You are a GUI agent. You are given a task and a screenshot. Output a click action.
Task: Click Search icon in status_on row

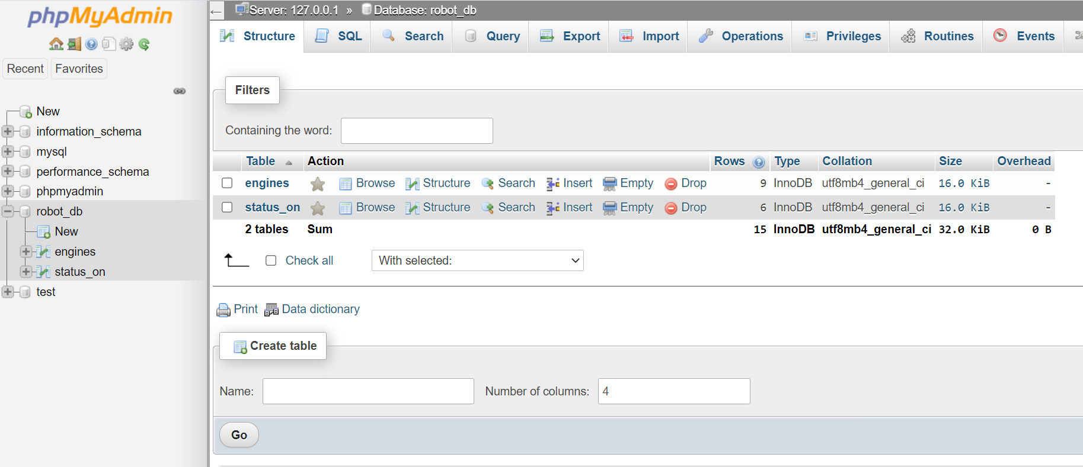pos(488,208)
